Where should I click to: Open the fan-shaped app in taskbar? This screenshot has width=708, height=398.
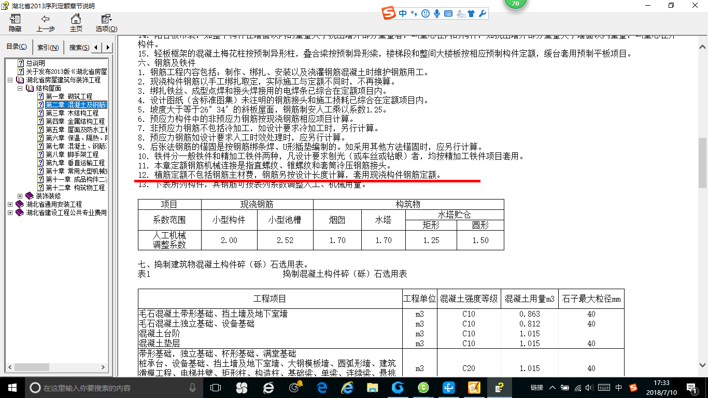tap(242, 387)
